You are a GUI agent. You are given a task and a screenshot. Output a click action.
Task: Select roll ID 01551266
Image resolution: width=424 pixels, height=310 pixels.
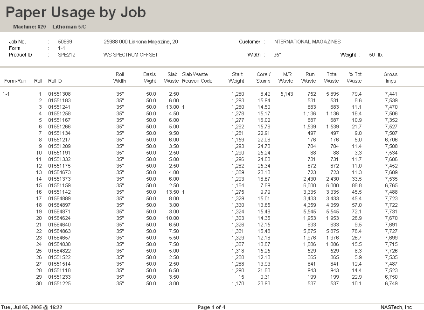tap(60, 127)
